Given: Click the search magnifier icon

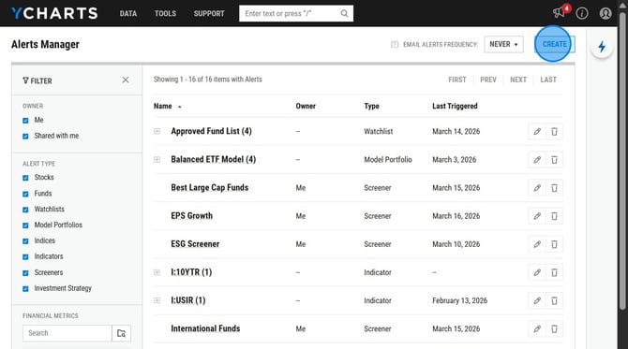Looking at the screenshot, I should [344, 14].
